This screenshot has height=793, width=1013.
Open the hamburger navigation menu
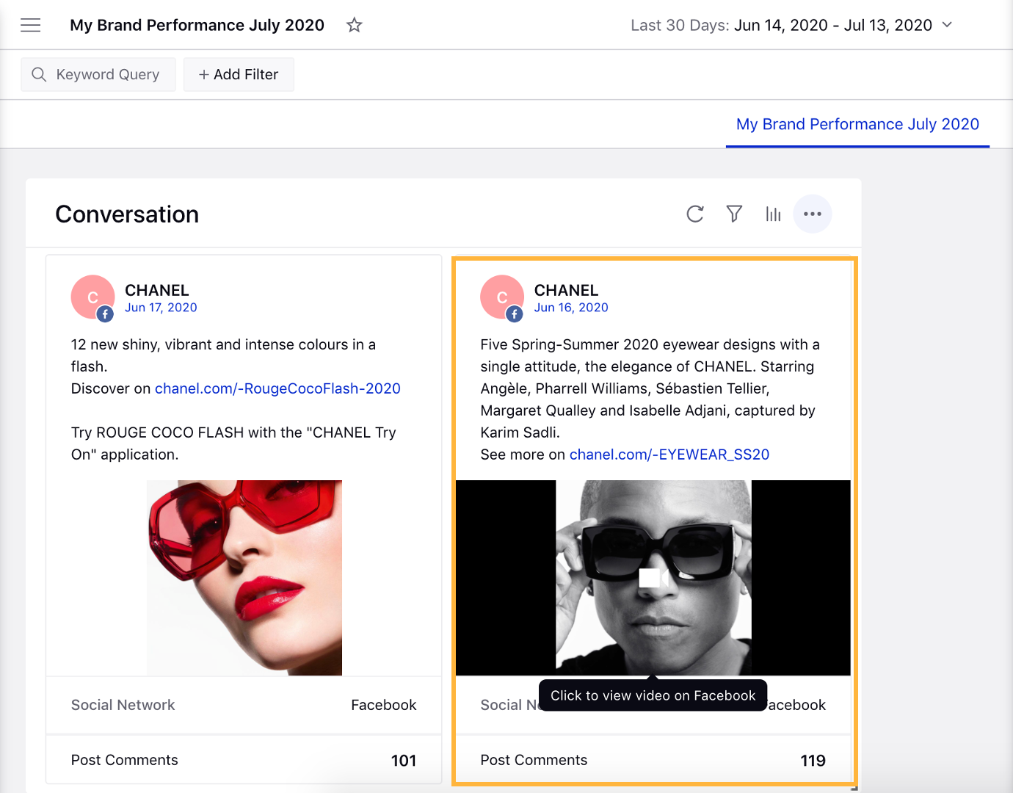[30, 25]
